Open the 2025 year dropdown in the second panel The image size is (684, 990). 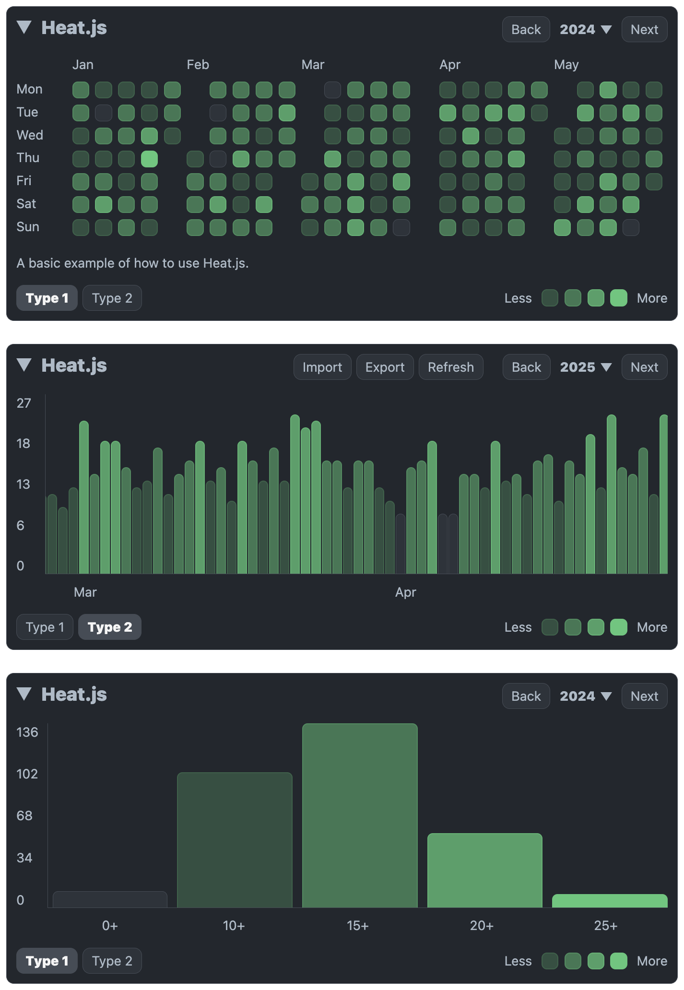[586, 367]
